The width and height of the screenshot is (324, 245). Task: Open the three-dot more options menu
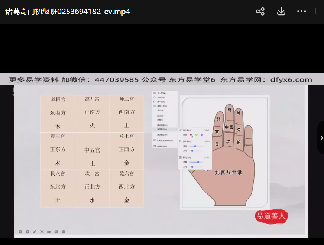[301, 12]
